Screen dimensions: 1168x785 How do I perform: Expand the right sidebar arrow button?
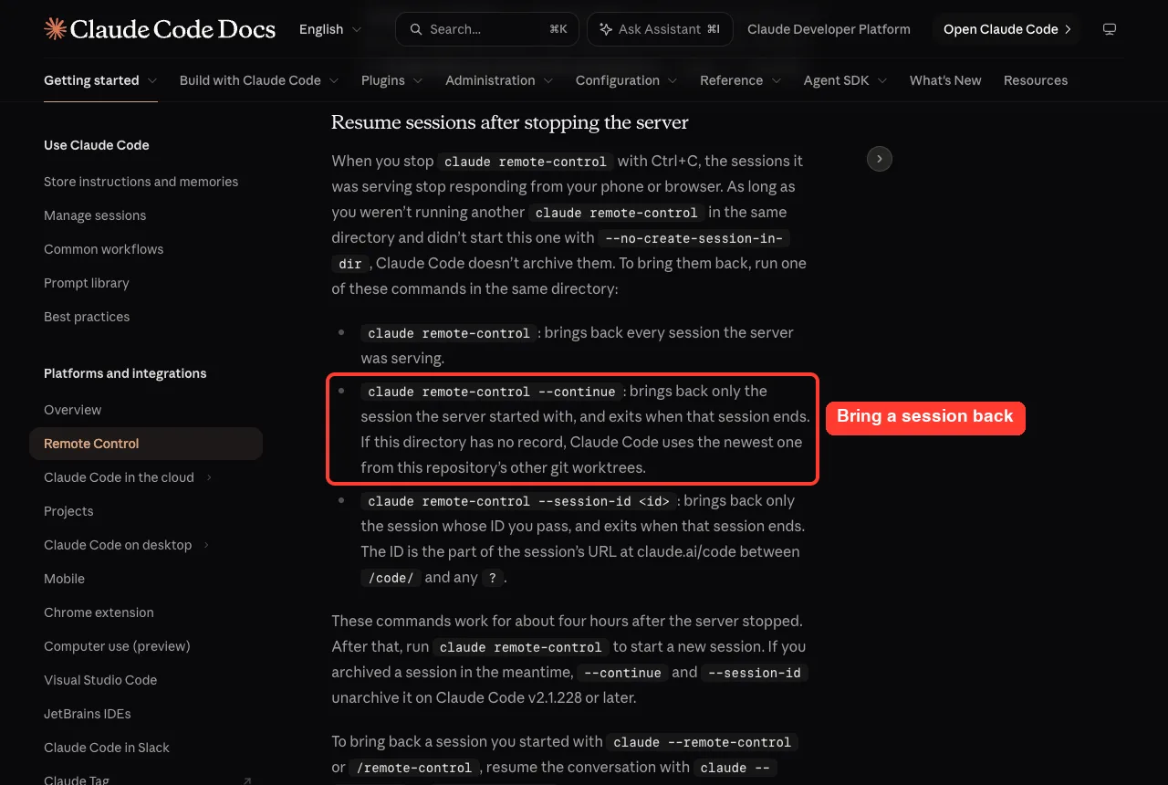879,159
